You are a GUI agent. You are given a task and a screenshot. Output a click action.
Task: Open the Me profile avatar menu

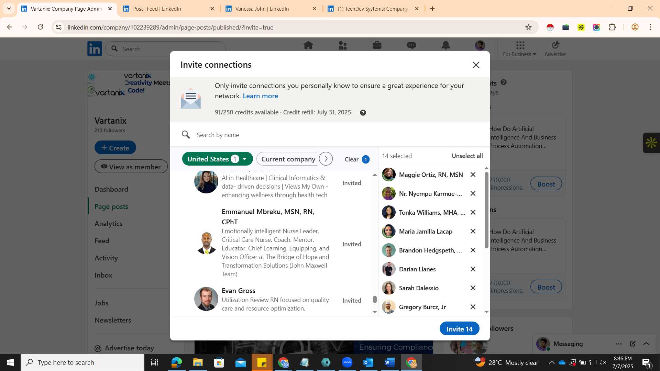480,45
